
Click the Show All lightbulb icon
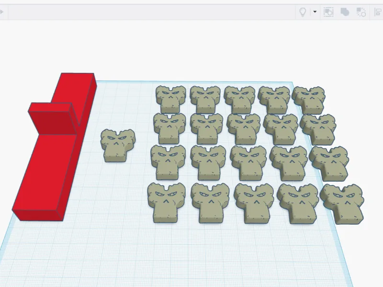pyautogui.click(x=303, y=11)
